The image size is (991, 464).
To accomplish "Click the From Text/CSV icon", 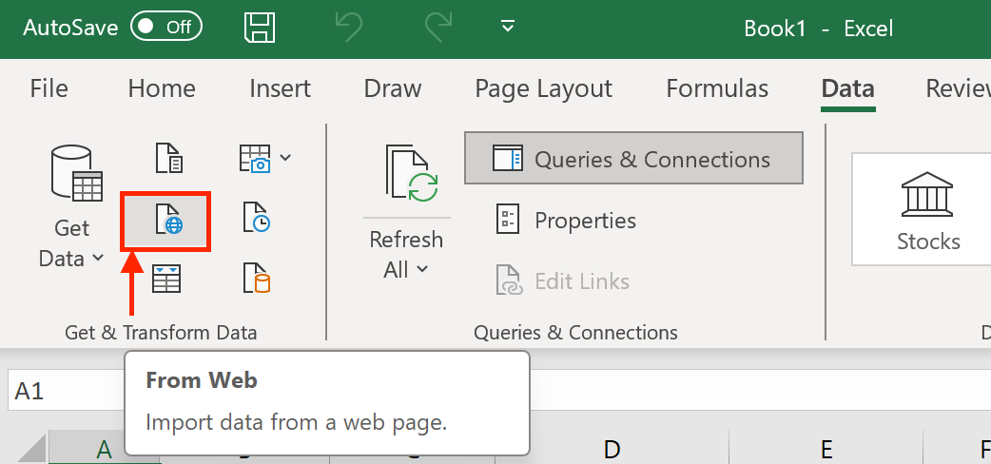I will click(x=168, y=158).
